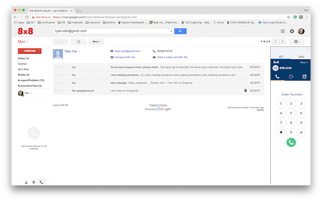Bookmark this page with the star
Viewport: 322px width, 201px height.
(288, 17)
